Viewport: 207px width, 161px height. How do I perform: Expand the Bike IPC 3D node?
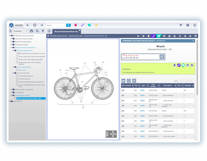tap(9, 101)
